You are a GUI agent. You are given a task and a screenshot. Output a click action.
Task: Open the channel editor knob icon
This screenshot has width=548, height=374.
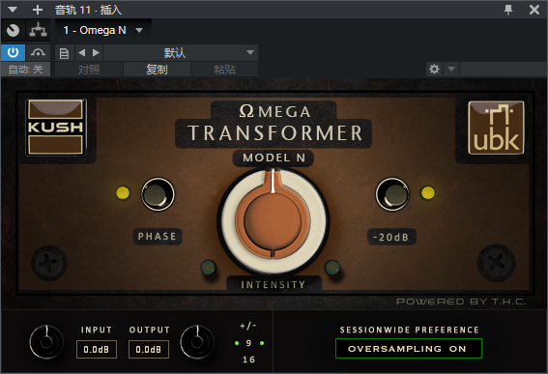point(14,30)
